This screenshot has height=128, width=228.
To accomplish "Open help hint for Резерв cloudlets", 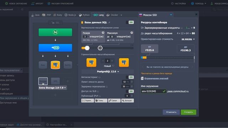I will point(103,33).
